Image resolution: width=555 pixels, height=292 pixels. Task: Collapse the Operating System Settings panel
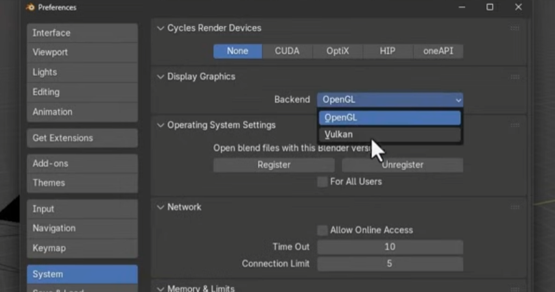coord(161,125)
